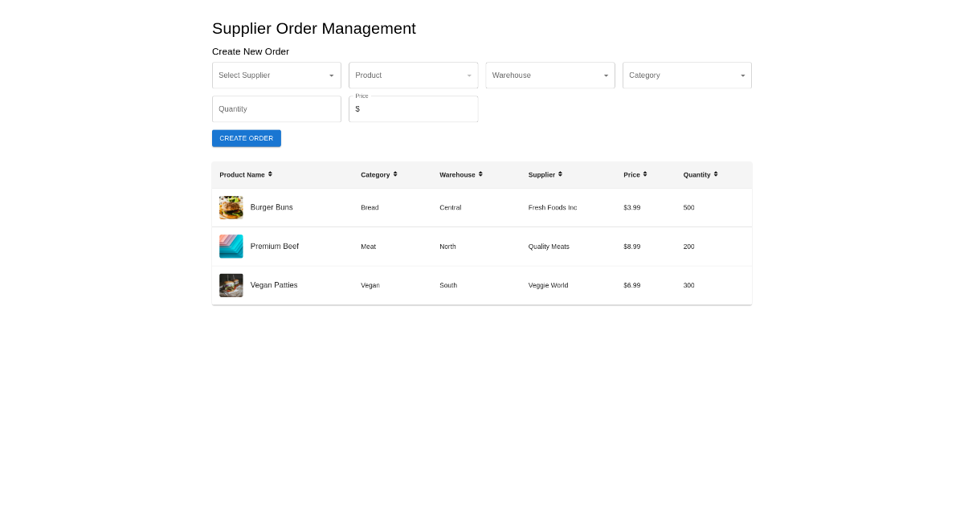Select the Burger Buns product name
The width and height of the screenshot is (964, 506).
(x=272, y=207)
